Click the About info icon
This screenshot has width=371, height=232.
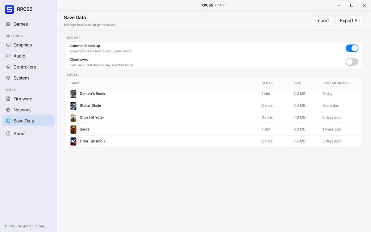[x=8, y=133]
